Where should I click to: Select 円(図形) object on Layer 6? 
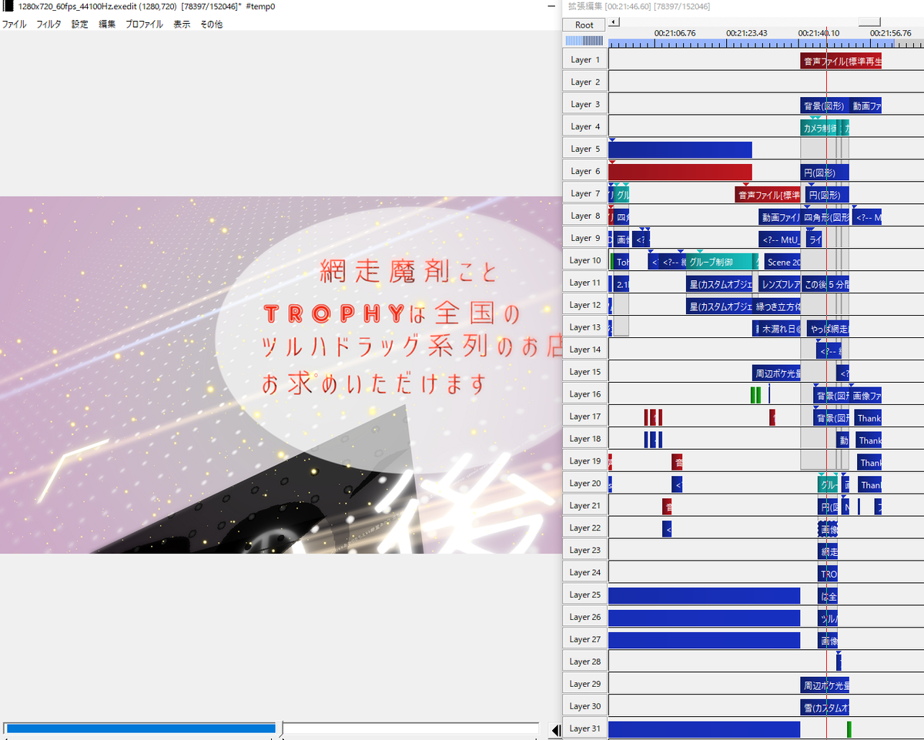coord(825,173)
